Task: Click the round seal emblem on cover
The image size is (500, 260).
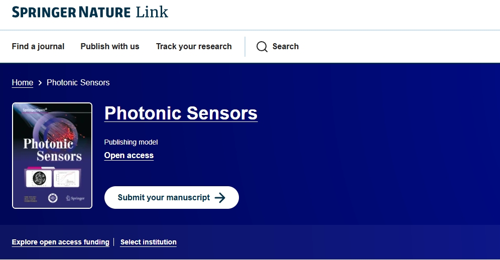Action: click(53, 198)
